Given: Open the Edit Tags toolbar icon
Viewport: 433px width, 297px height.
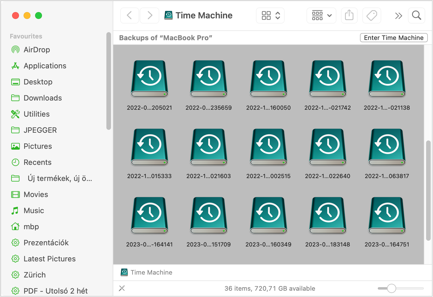Looking at the screenshot, I should [x=371, y=15].
